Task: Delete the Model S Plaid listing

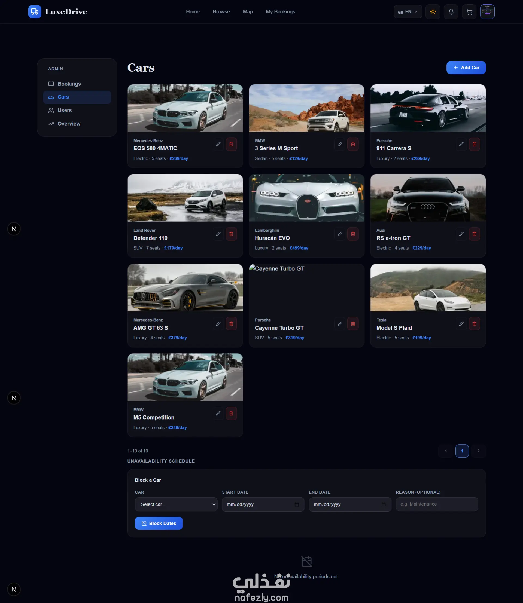Action: pyautogui.click(x=474, y=323)
